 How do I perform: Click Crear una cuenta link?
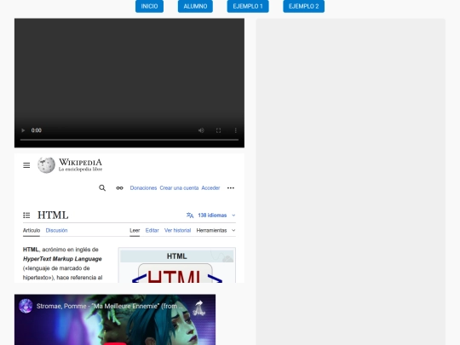tap(179, 187)
